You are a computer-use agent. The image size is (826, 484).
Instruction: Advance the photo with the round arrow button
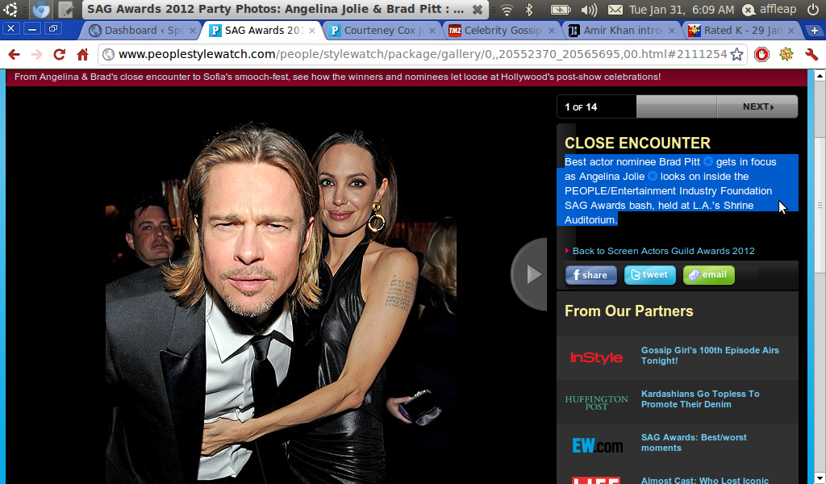530,273
